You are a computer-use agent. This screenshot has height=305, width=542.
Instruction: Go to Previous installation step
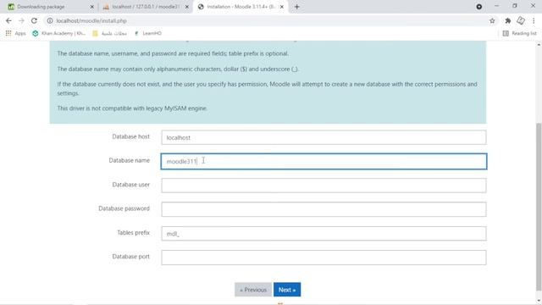tap(253, 290)
